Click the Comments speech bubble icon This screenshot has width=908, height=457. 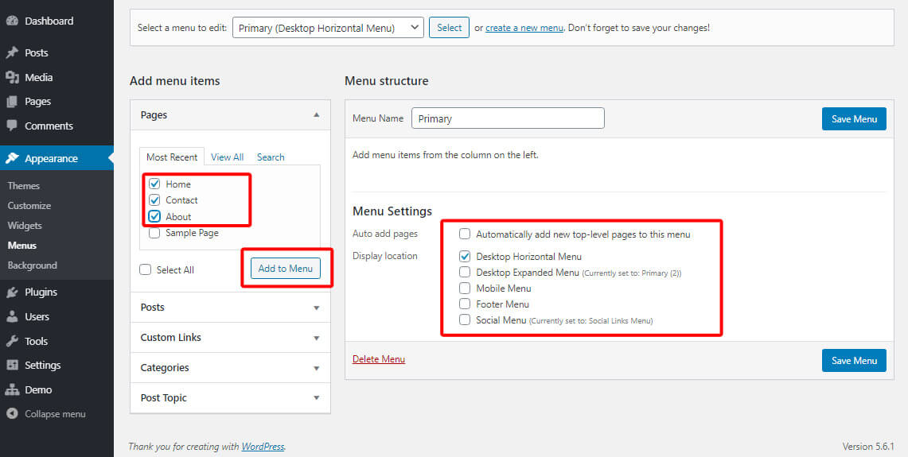(x=12, y=126)
